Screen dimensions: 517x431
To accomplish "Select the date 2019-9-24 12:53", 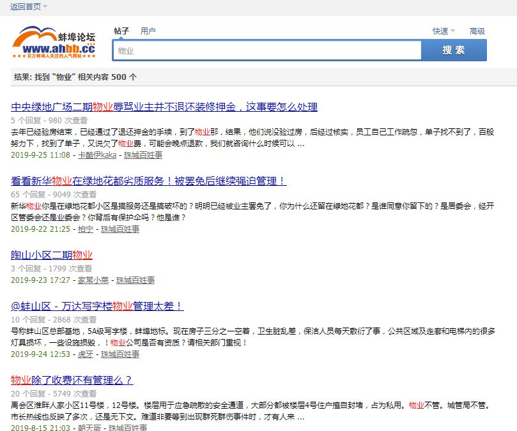I will 40,354.
